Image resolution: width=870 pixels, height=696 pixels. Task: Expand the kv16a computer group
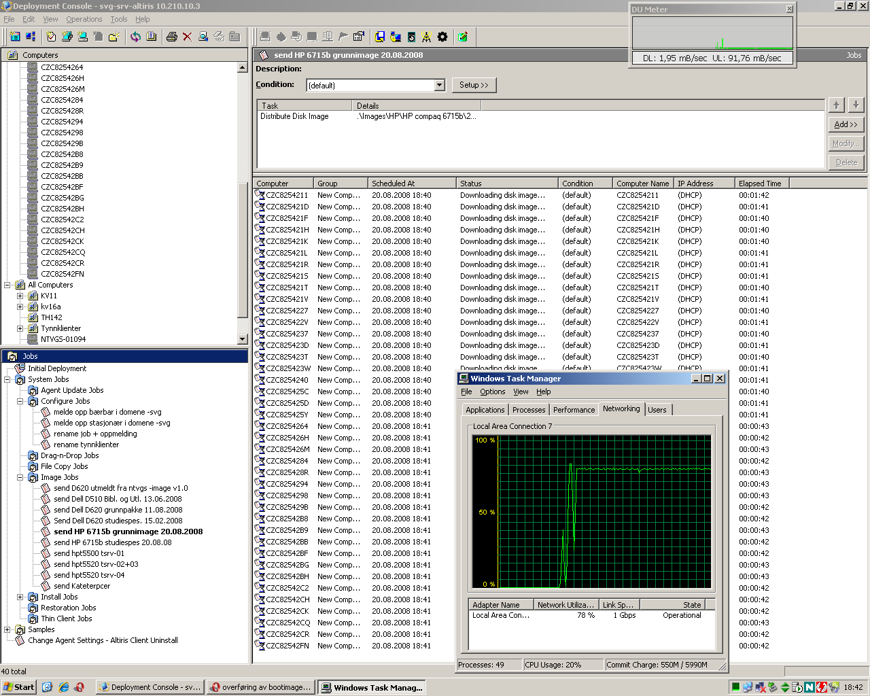tap(20, 307)
